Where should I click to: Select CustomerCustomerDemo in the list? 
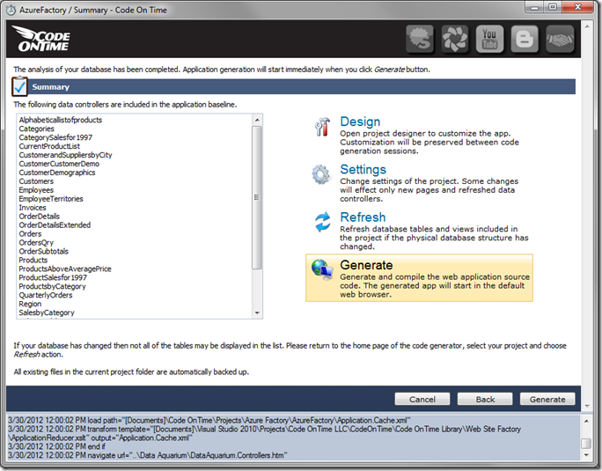click(59, 164)
